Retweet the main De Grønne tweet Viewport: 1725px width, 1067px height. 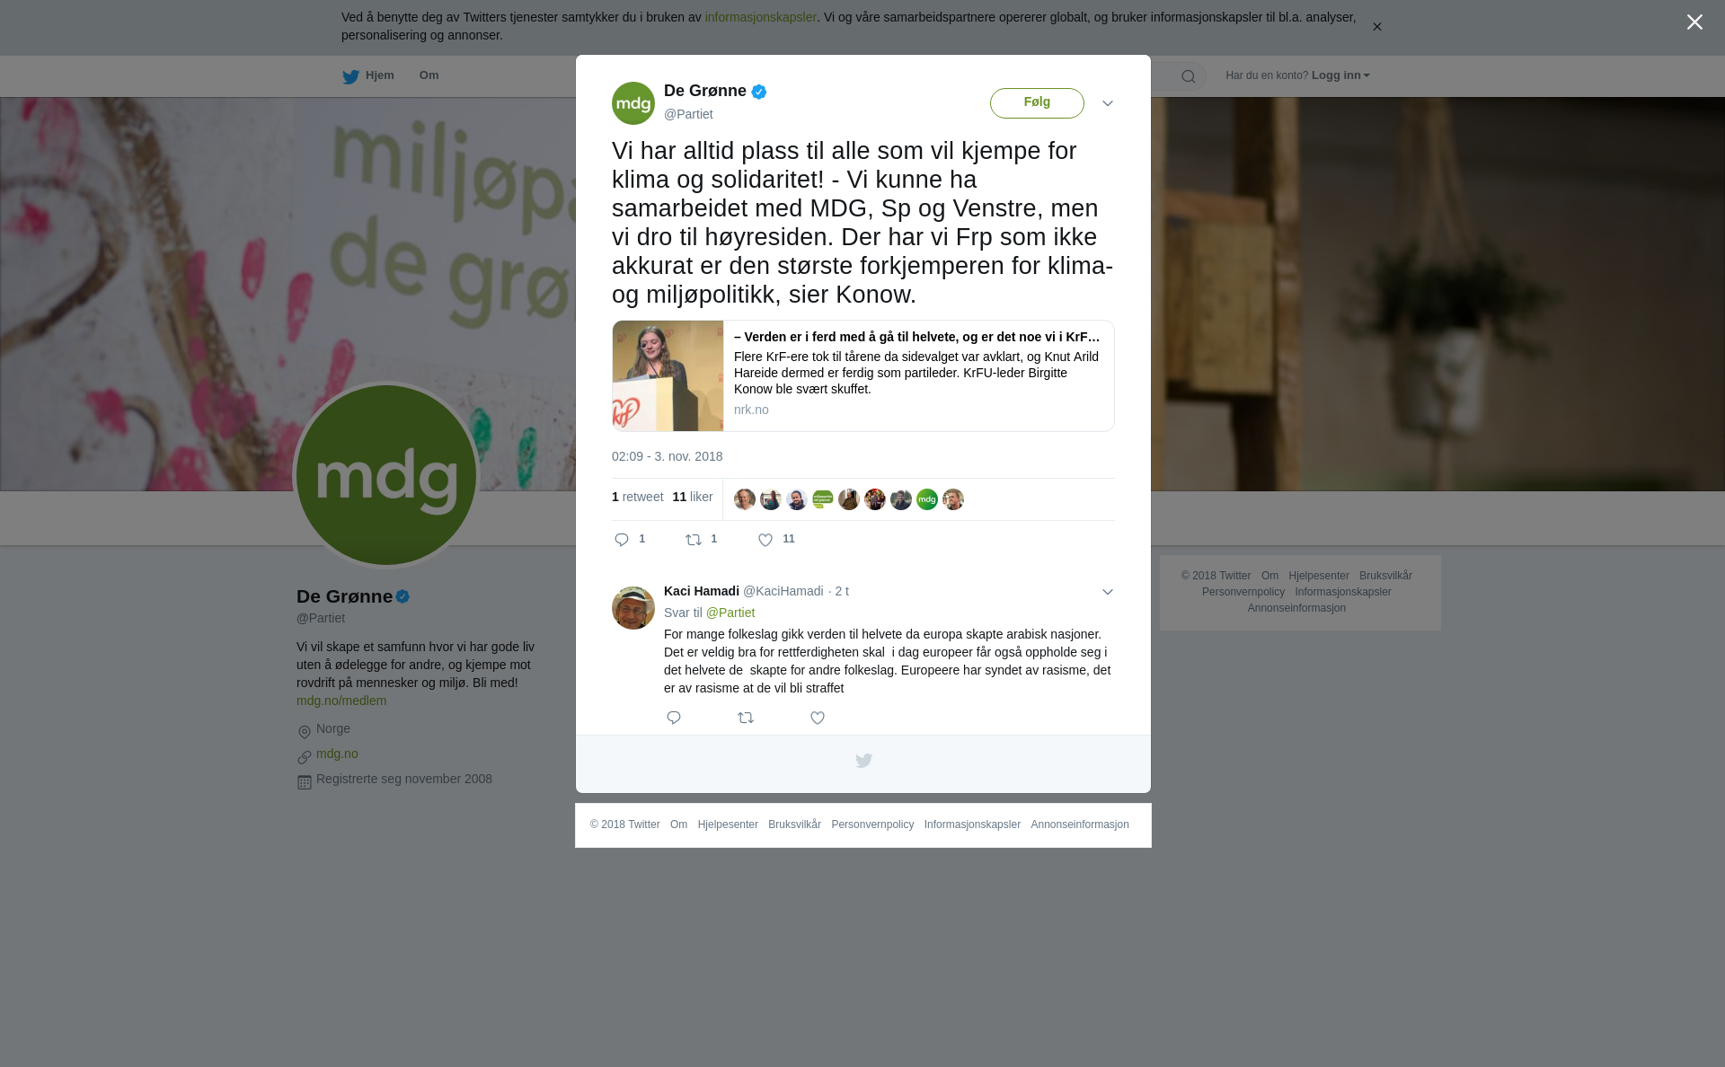694,540
